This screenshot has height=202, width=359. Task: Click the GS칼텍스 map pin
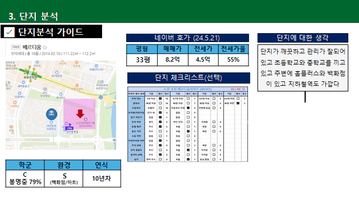[x=20, y=93]
